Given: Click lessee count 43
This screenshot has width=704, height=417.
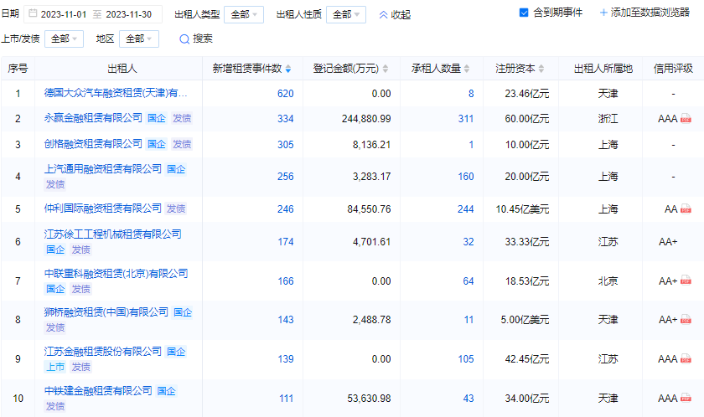Looking at the screenshot, I should 468,399.
